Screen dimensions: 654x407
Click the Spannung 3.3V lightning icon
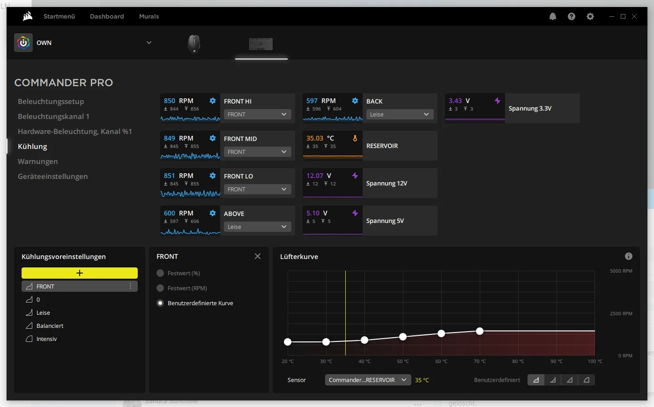pyautogui.click(x=498, y=101)
